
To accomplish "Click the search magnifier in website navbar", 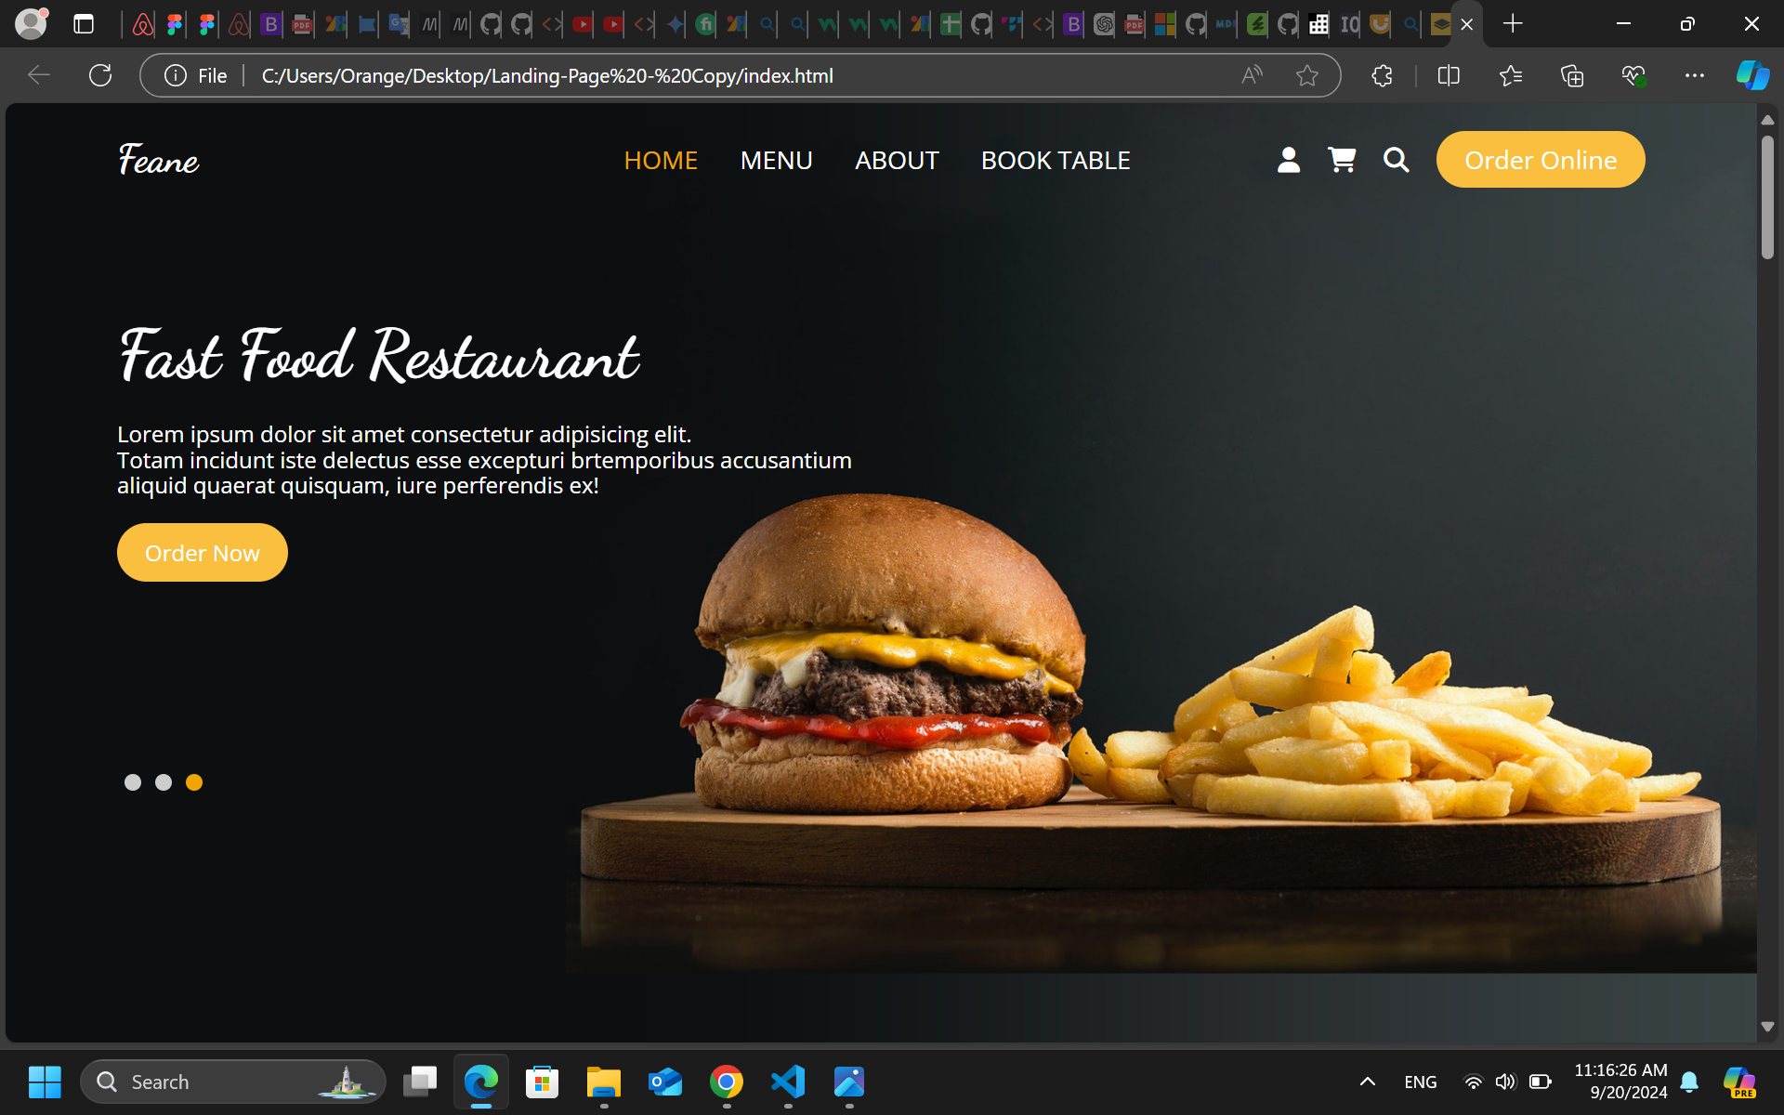I will (1396, 160).
